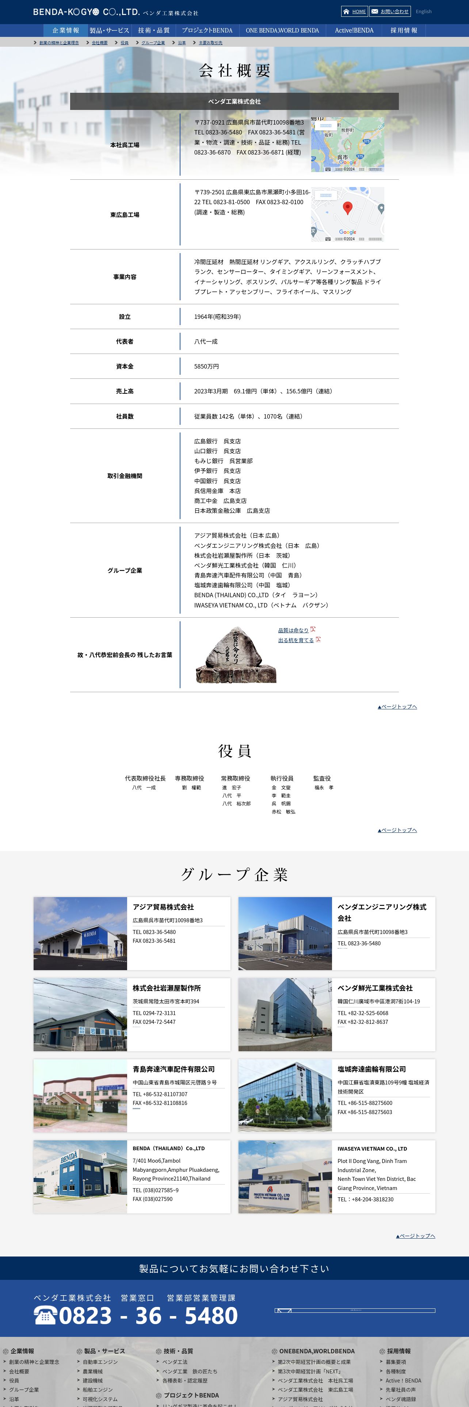Click the BENDA-KOGYO CO.,LTD. header logo
This screenshot has width=469, height=1407.
(116, 11)
